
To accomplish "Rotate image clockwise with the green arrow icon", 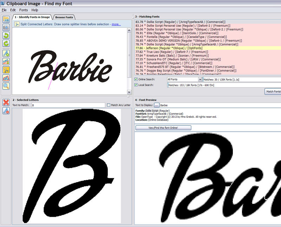I will 6,43.
